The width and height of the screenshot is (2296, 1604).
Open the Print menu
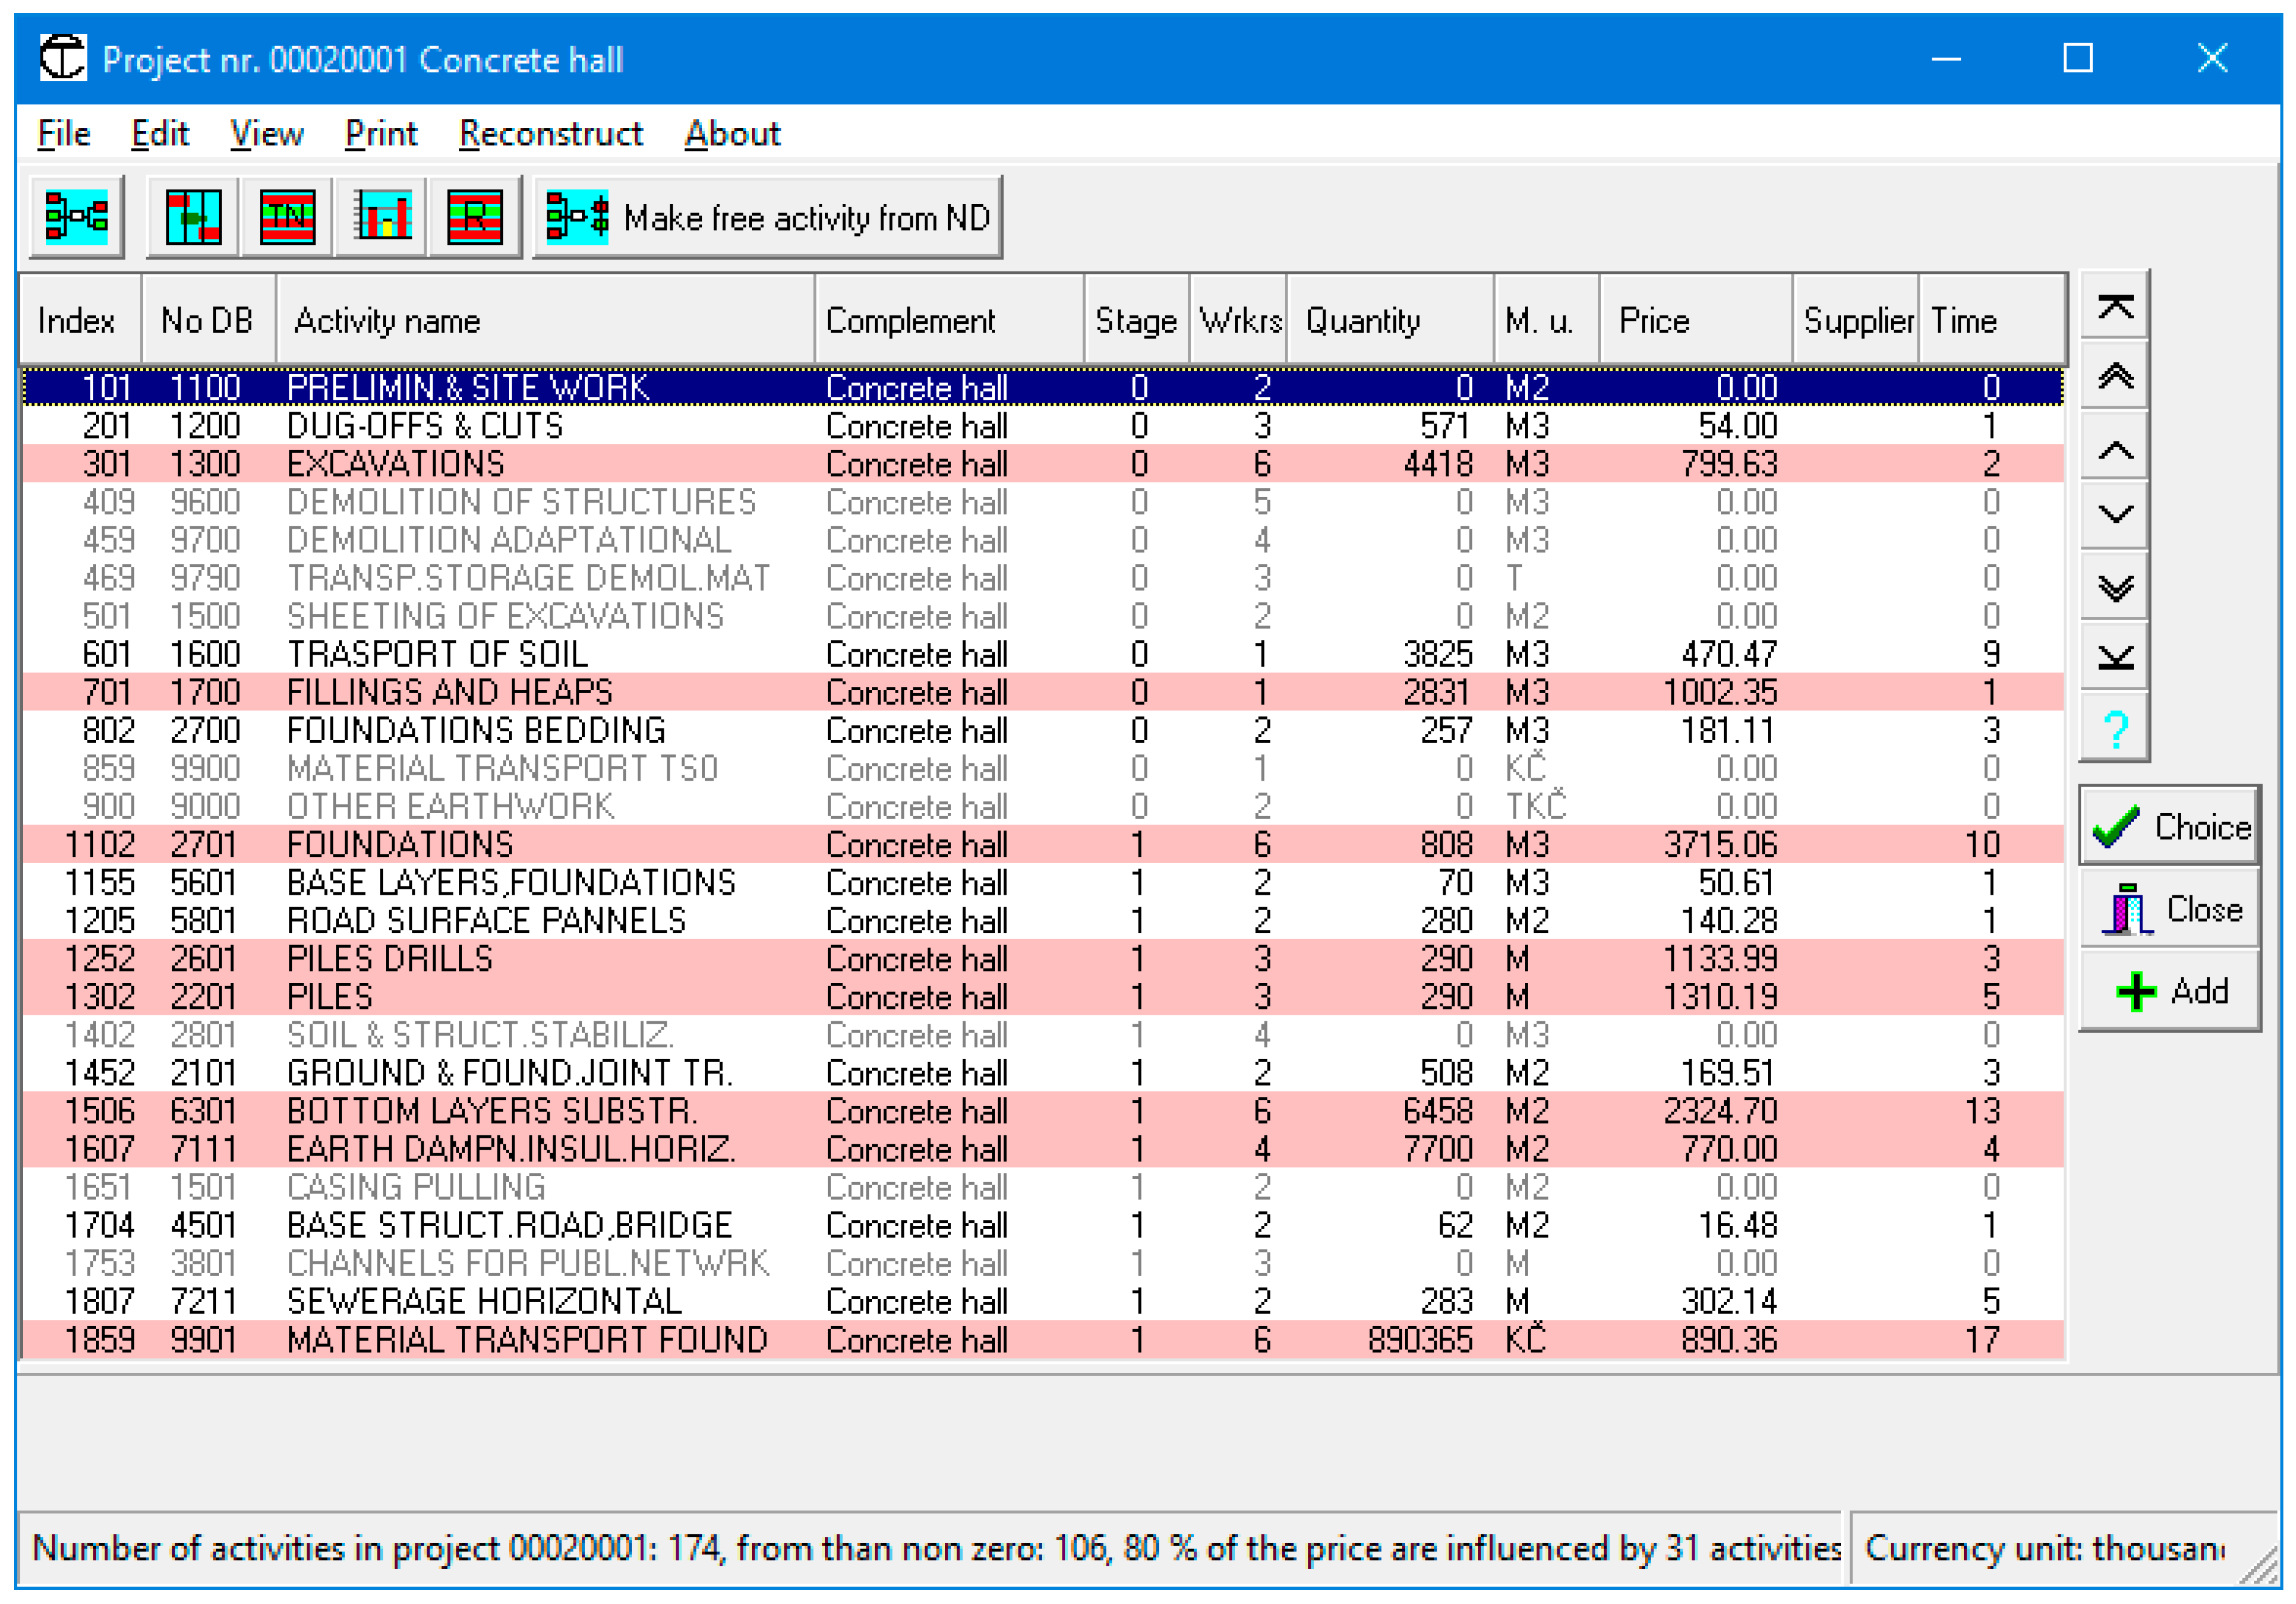(x=380, y=133)
